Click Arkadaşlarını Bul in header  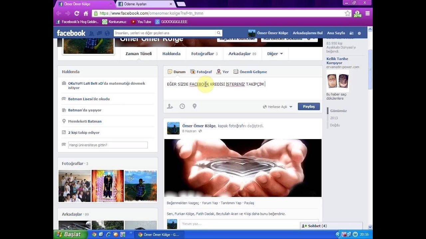[308, 33]
